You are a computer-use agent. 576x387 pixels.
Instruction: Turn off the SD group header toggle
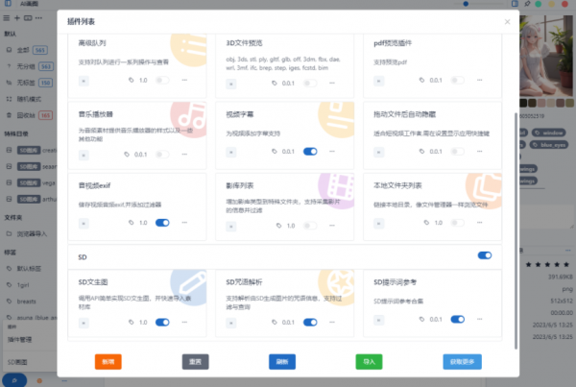(x=485, y=255)
